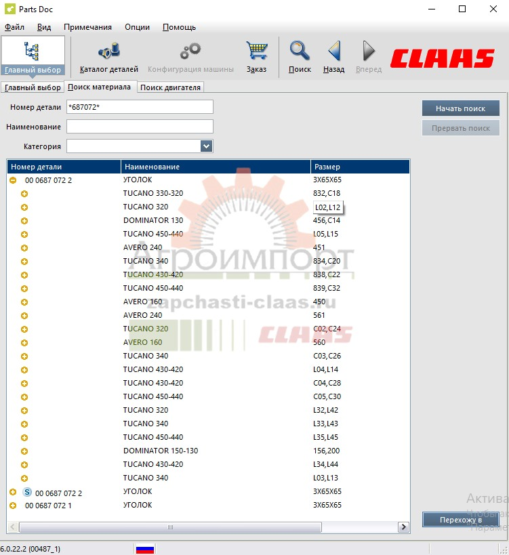Click the Начать поиск button

[460, 108]
